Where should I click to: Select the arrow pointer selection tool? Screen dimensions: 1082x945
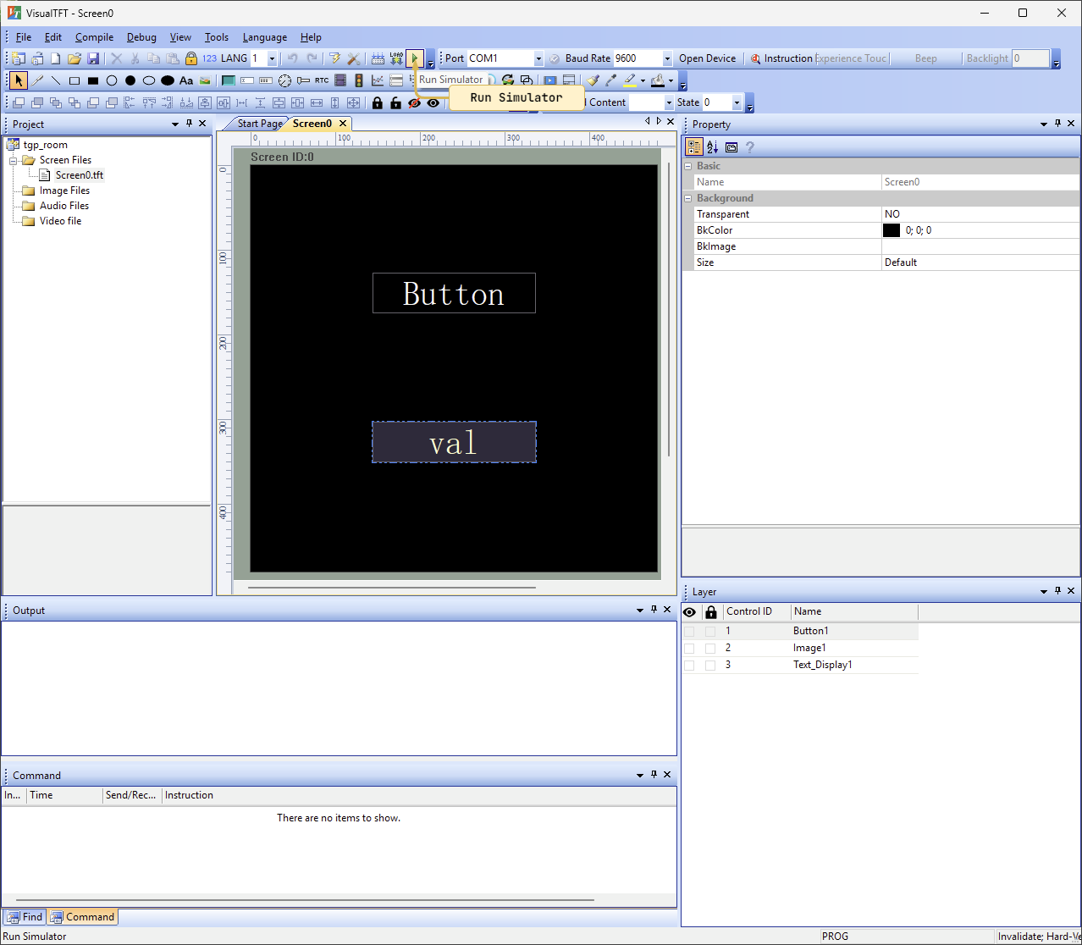click(18, 81)
